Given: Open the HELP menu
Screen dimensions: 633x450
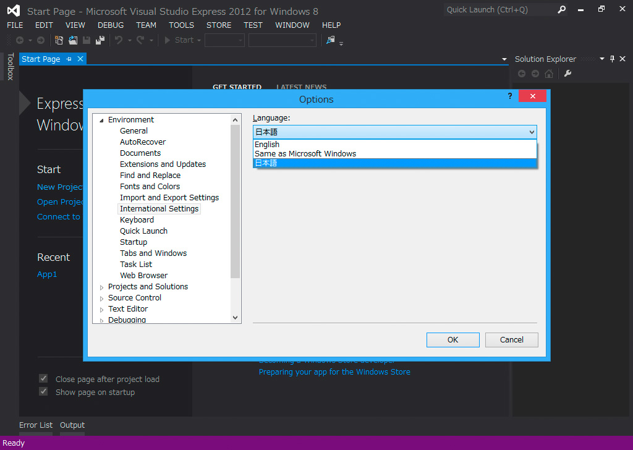Looking at the screenshot, I should coord(331,25).
